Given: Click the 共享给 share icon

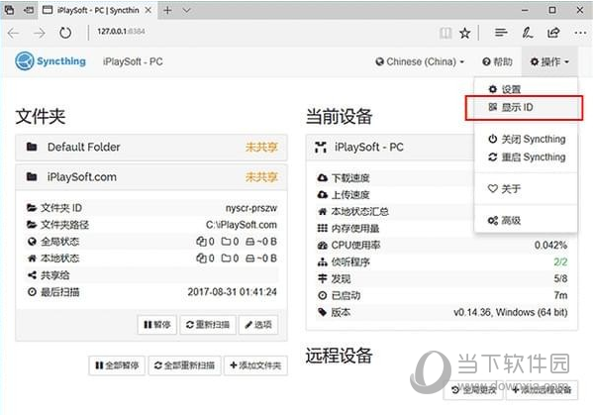Looking at the screenshot, I should point(32,275).
